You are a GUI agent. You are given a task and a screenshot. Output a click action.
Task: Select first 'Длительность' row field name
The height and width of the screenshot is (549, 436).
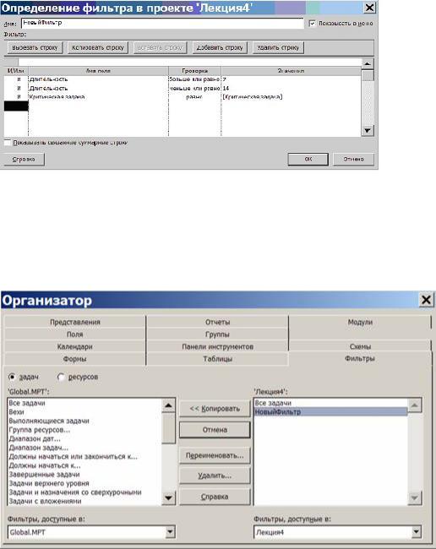(98, 79)
